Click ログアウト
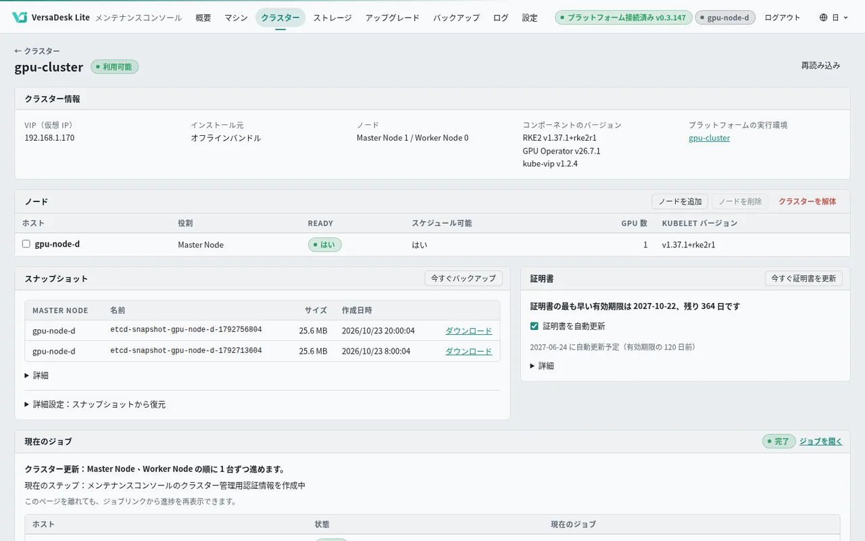 [x=783, y=18]
